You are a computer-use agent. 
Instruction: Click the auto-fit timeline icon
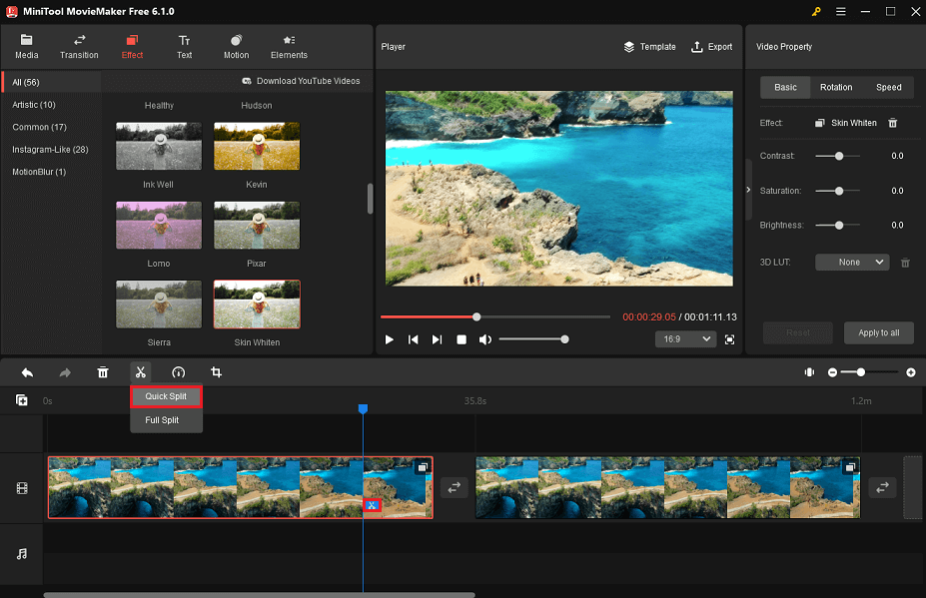(x=810, y=372)
